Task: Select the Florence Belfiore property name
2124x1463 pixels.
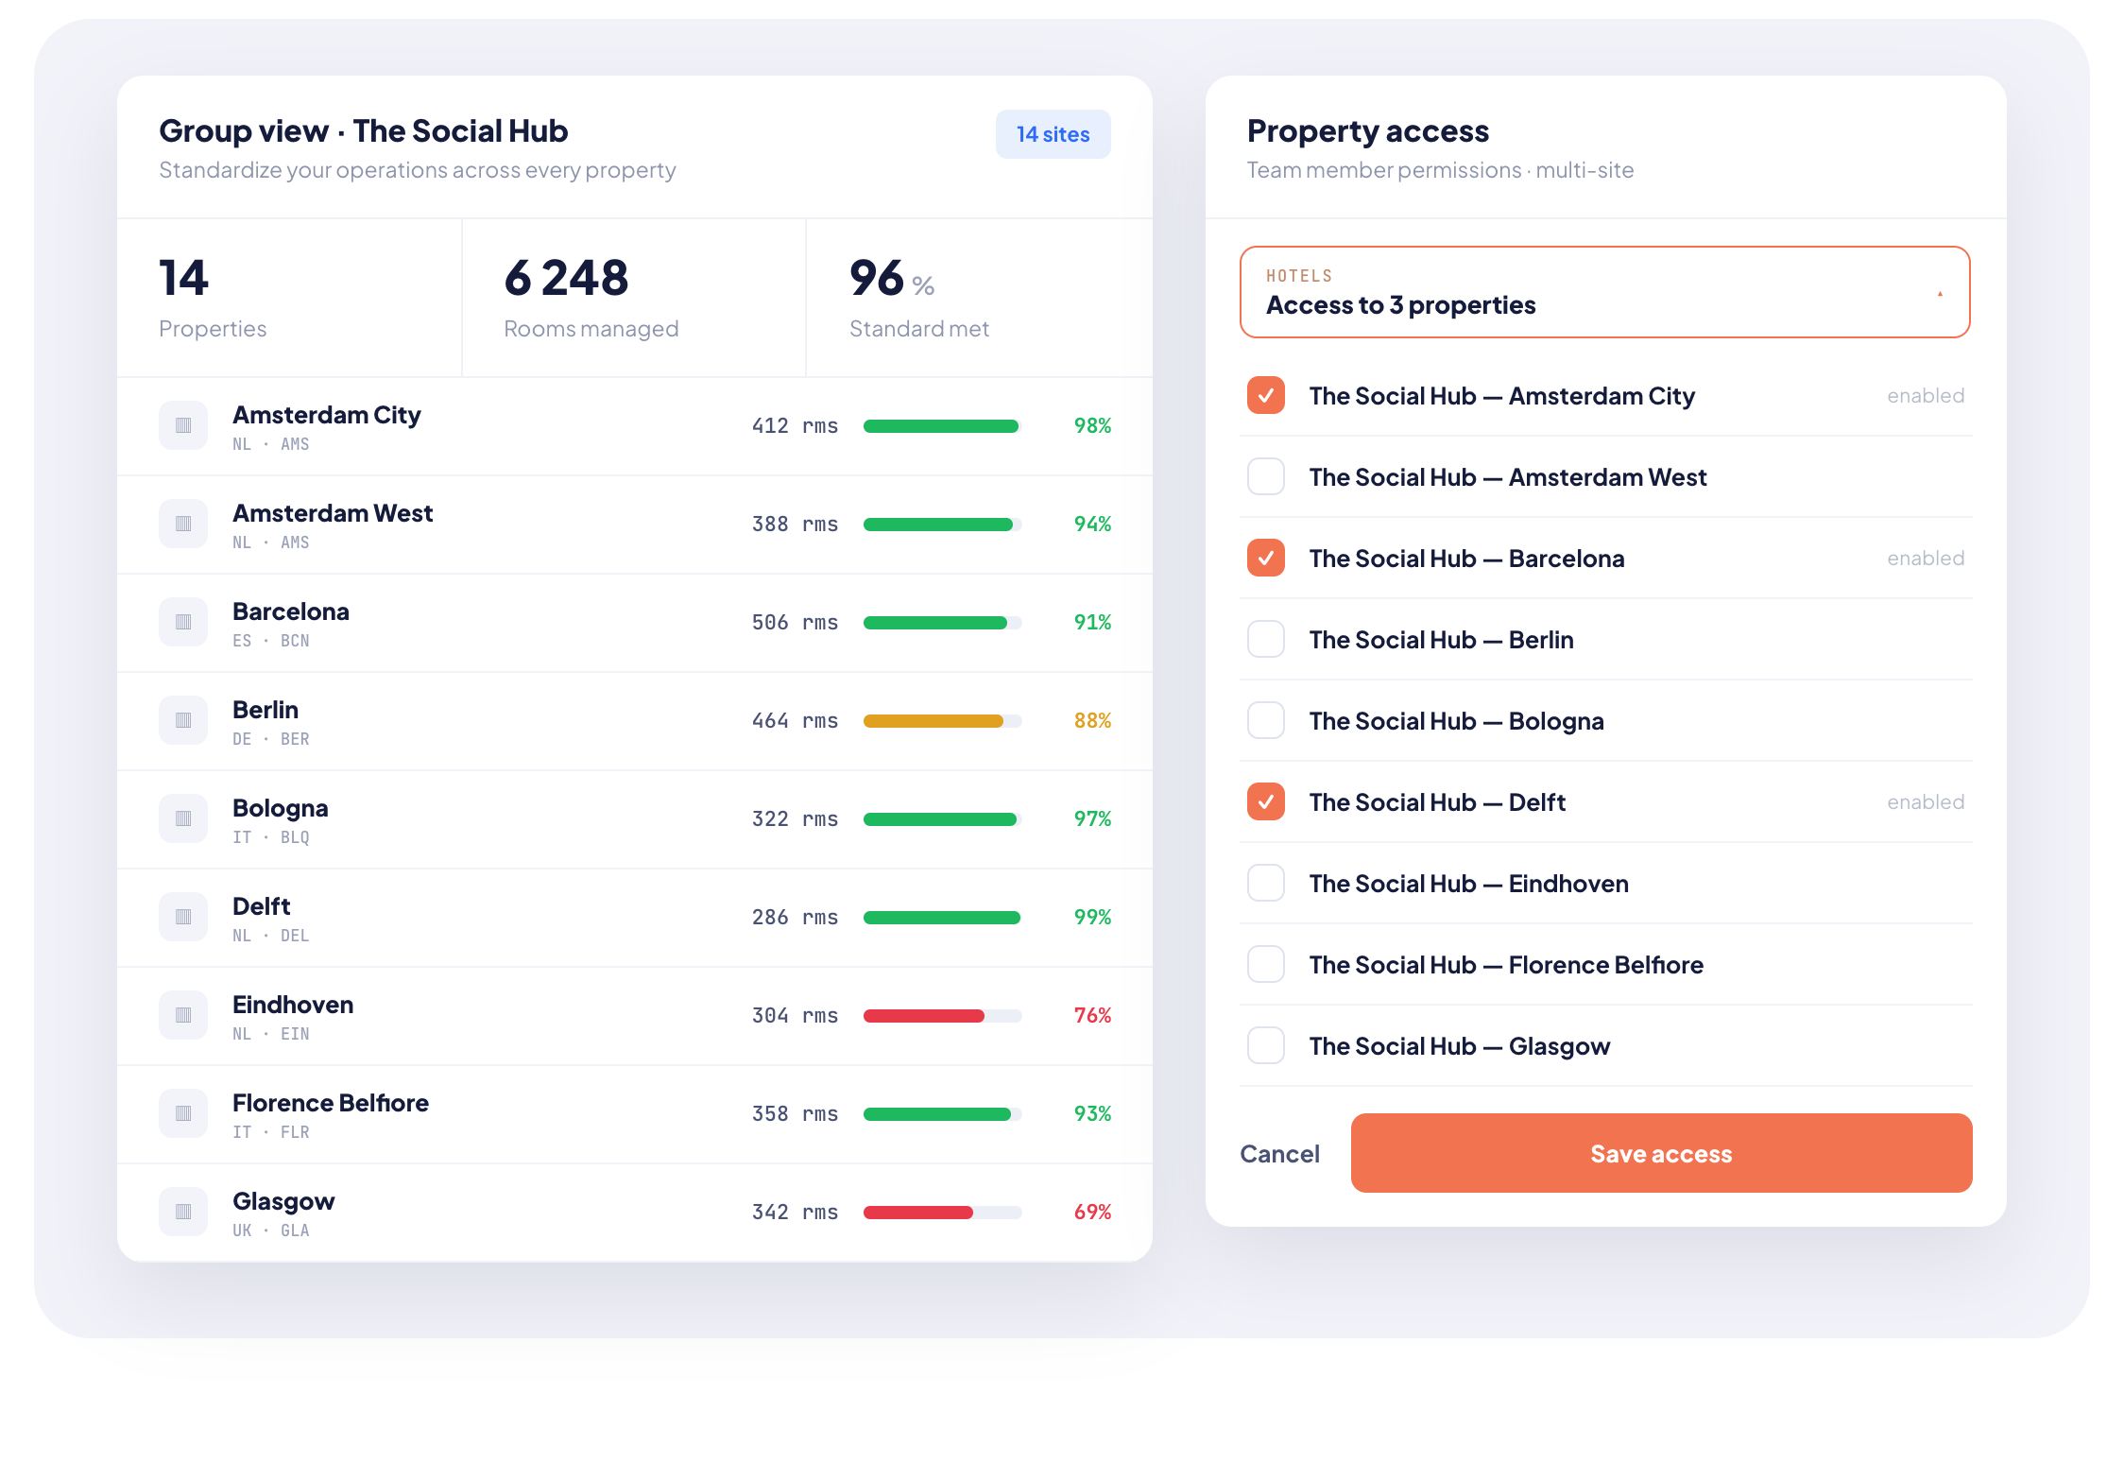Action: [x=331, y=1103]
